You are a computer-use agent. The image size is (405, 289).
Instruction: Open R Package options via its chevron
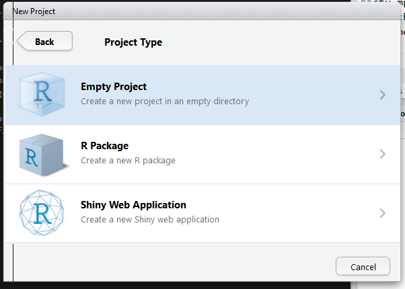click(383, 155)
